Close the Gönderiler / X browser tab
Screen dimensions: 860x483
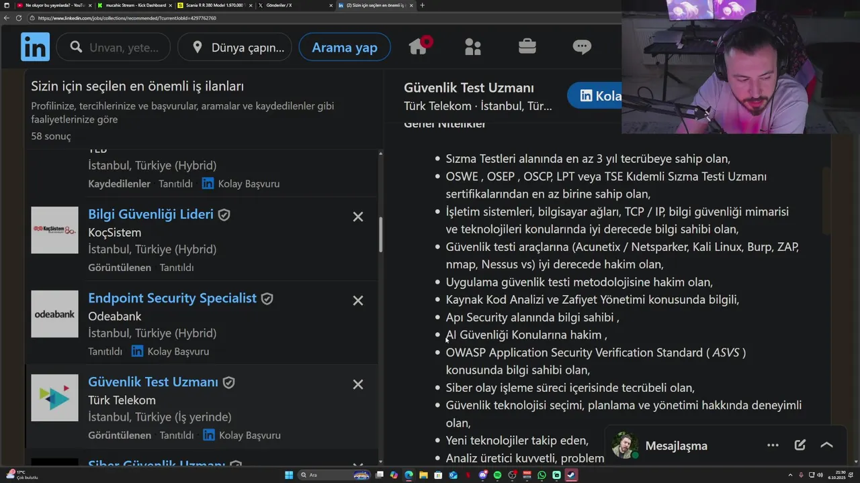point(331,5)
